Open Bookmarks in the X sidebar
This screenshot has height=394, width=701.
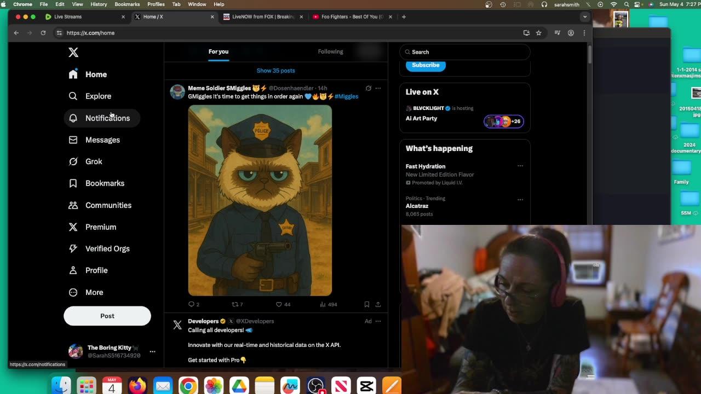tap(97, 183)
